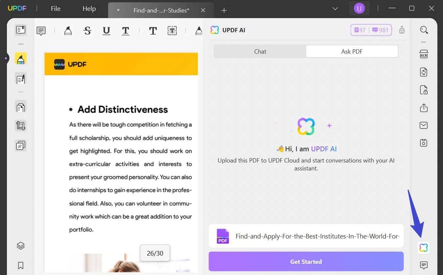
Task: Apply underline annotation
Action: click(106, 31)
